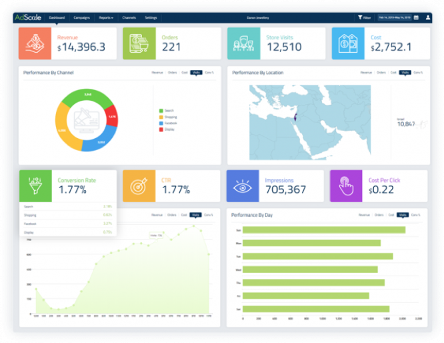
Task: Select Revenue metric in Performance By Channel
Action: pyautogui.click(x=157, y=72)
